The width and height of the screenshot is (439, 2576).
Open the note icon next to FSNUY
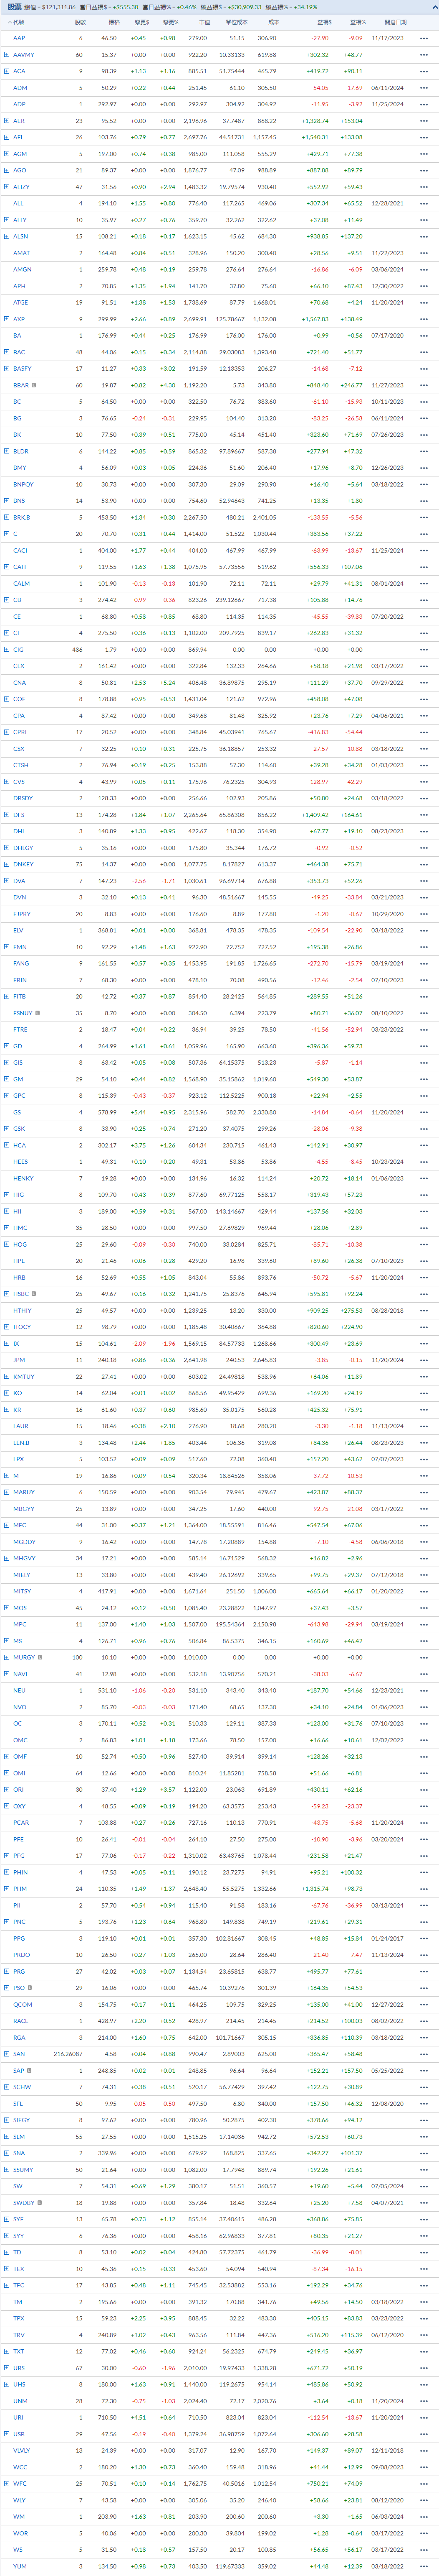pos(38,1013)
